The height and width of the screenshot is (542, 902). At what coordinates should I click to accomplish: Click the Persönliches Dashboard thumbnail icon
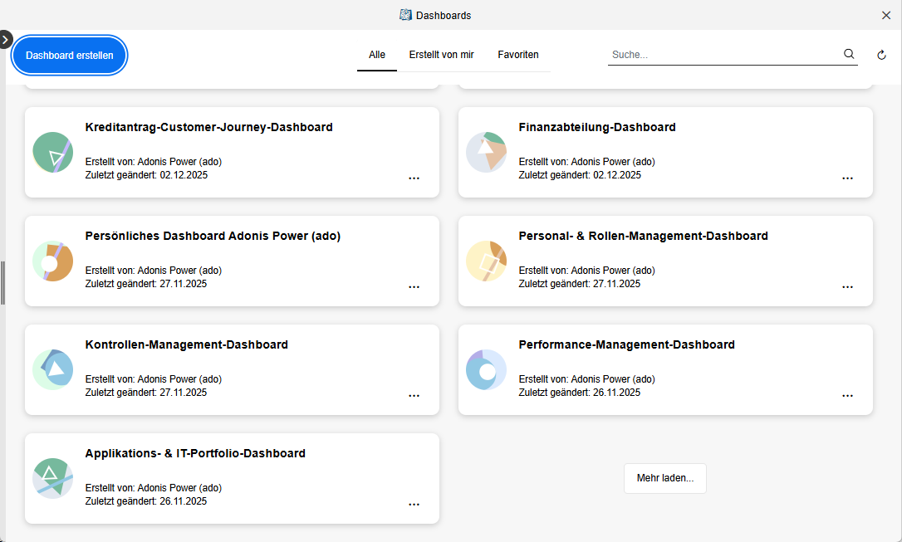(53, 261)
